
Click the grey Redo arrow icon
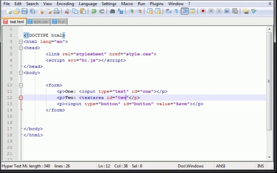[102, 11]
